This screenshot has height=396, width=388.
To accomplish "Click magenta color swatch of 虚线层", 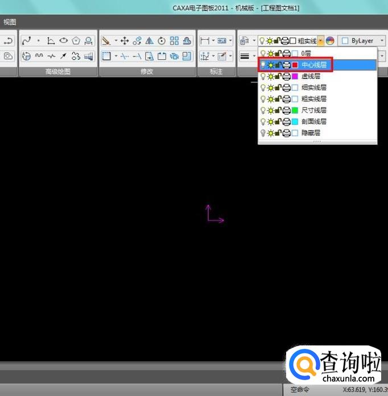I will pos(295,76).
